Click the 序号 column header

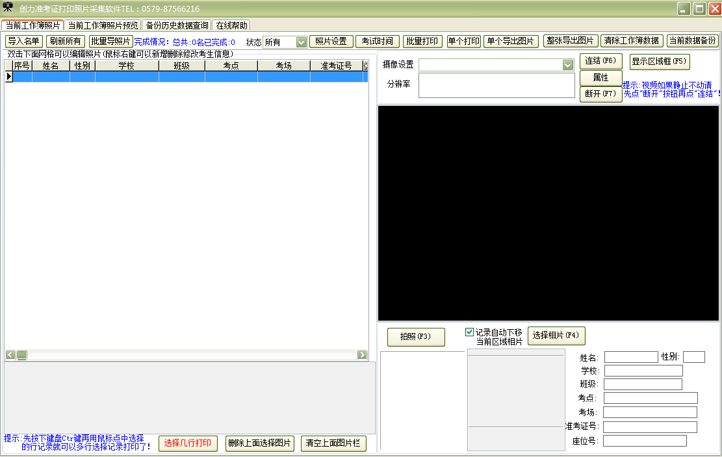[x=22, y=66]
